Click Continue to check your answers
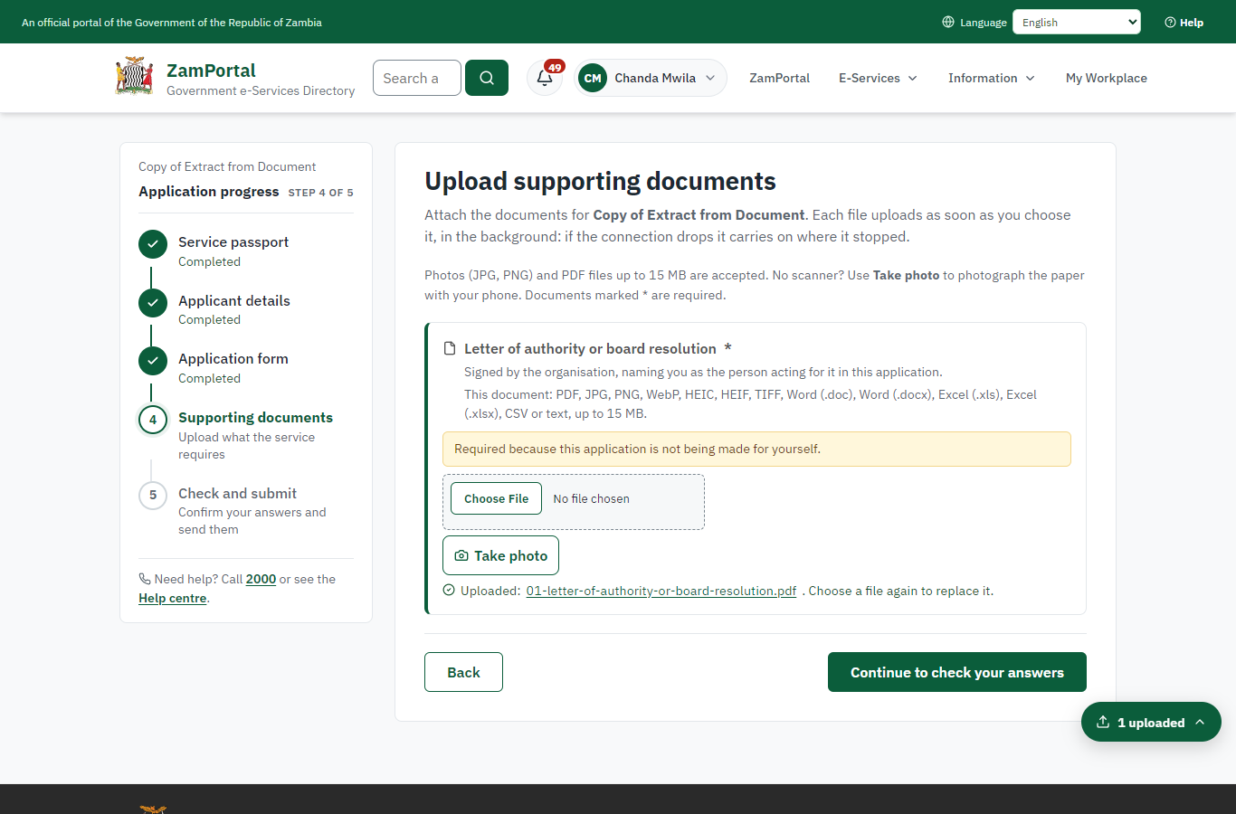Image resolution: width=1236 pixels, height=814 pixels. coord(956,672)
